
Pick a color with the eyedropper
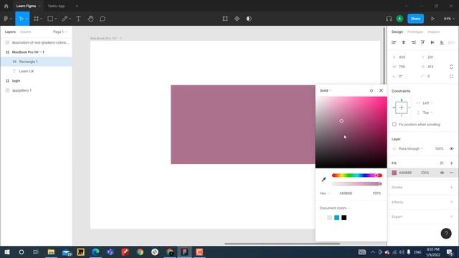click(x=323, y=179)
